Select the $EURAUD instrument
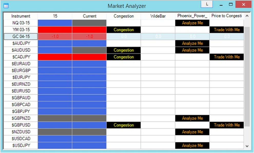 click(21, 64)
